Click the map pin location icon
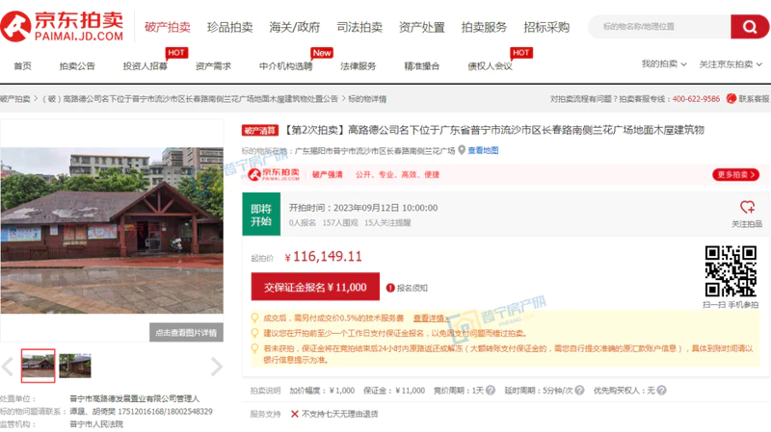This screenshot has height=432, width=771. tap(462, 150)
